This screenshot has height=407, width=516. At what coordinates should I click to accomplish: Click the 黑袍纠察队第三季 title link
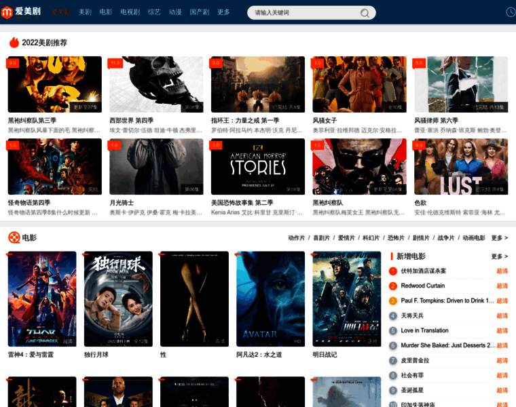point(33,120)
